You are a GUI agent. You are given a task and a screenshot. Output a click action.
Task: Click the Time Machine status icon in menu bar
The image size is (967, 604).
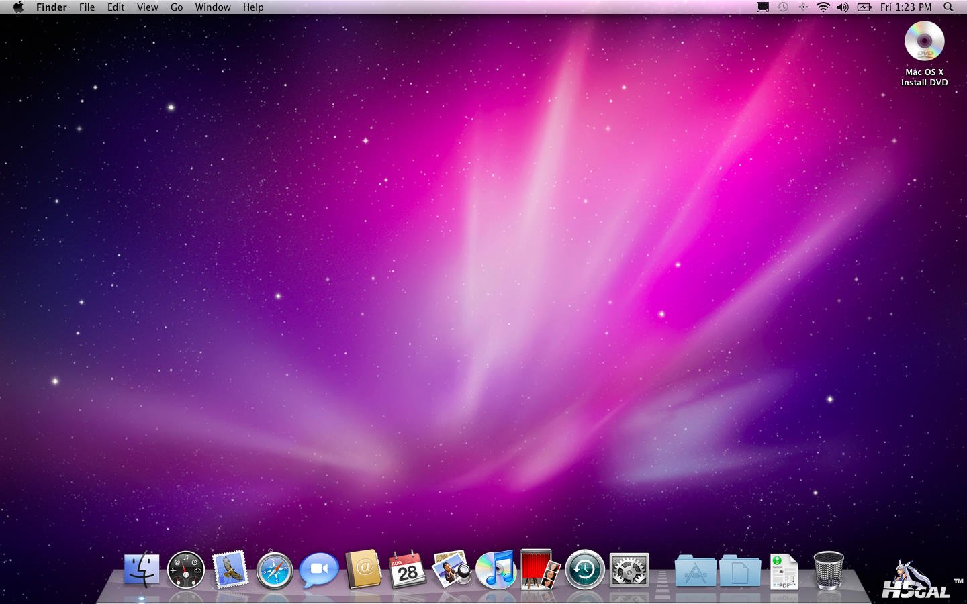pyautogui.click(x=783, y=7)
